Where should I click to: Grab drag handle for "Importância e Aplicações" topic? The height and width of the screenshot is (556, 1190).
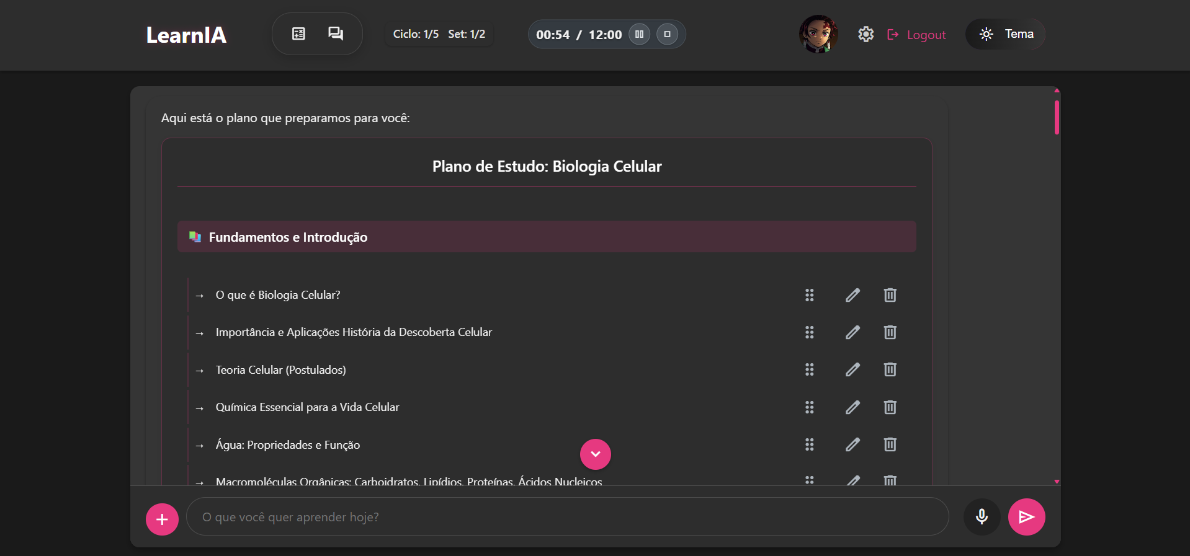[809, 332]
